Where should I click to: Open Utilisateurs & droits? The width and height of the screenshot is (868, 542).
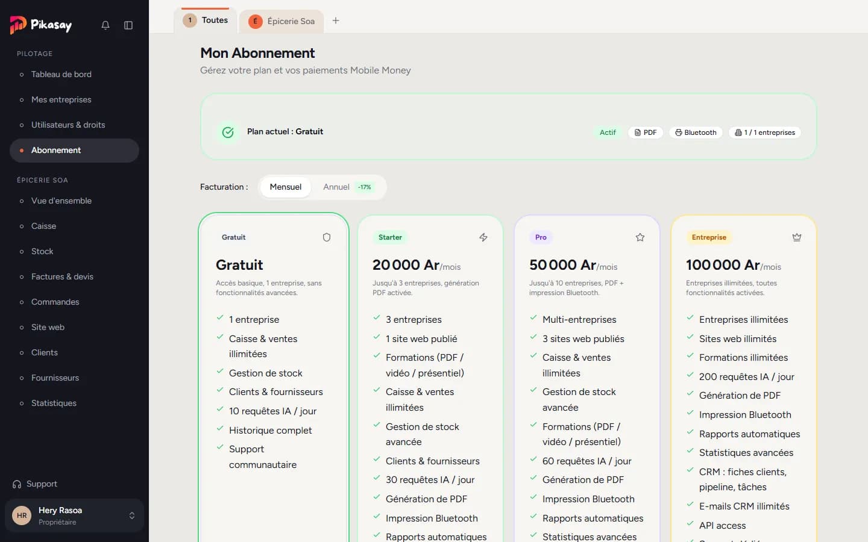[x=74, y=125]
